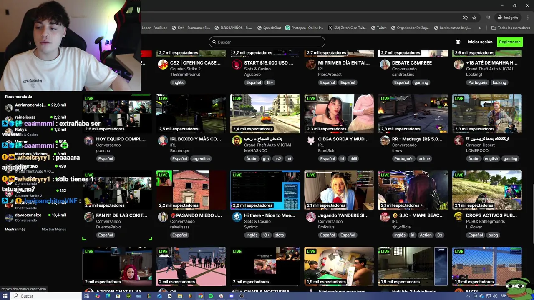Open Lopon - YouTube bookmark
The height and width of the screenshot is (300, 534).
[154, 28]
